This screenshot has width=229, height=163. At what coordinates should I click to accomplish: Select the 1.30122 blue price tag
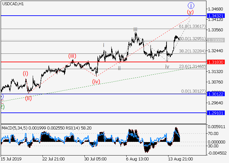[x=216, y=94]
